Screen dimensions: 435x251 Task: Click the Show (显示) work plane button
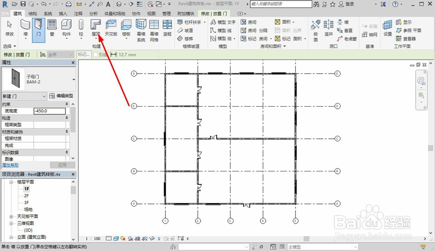click(404, 22)
